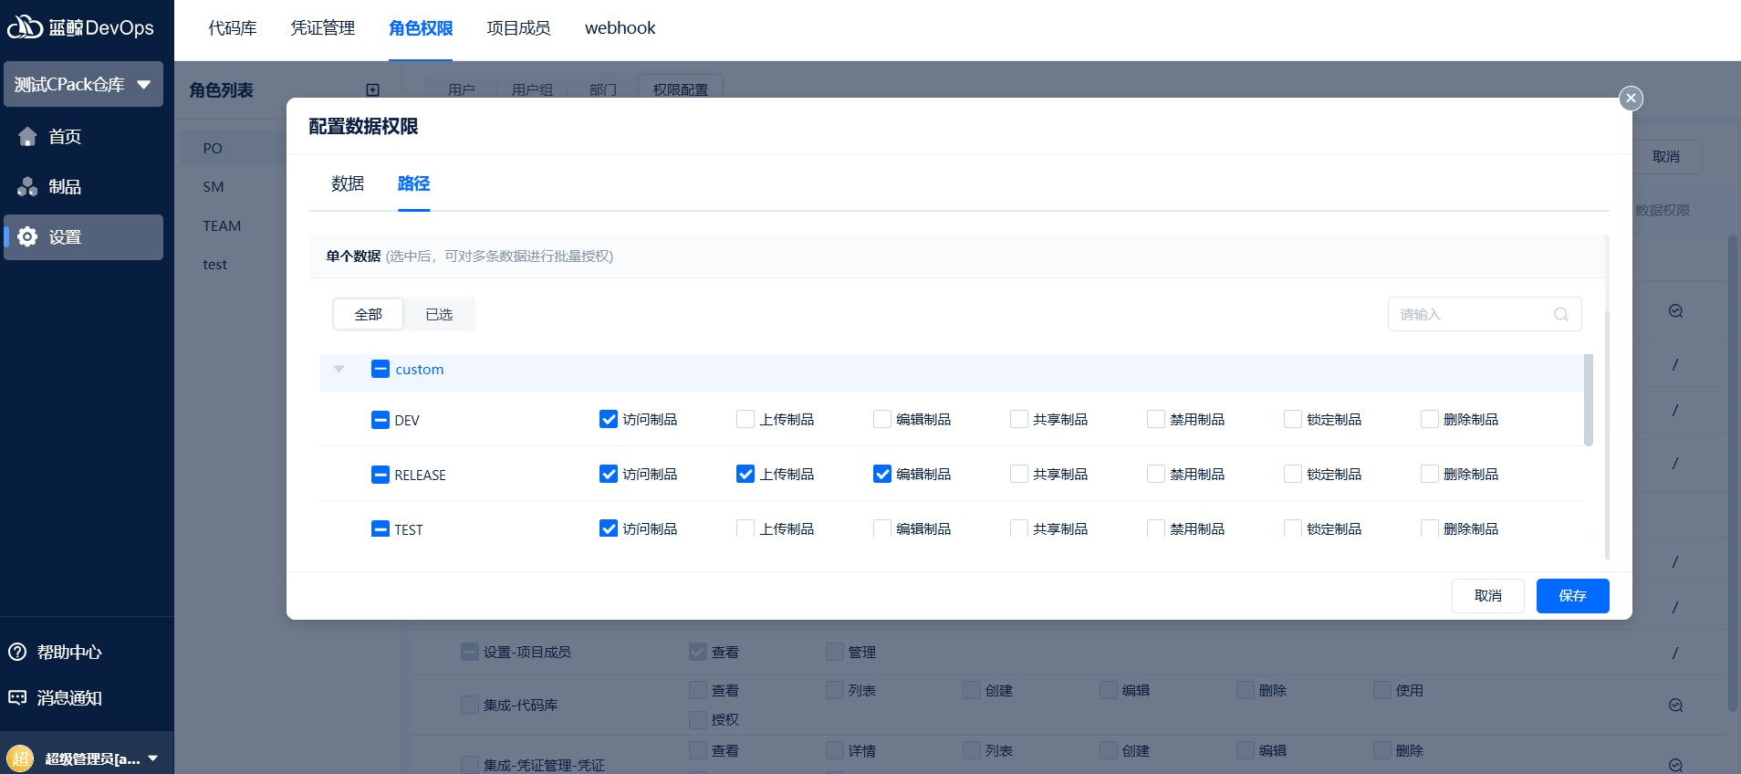Open the artifacts (制品) sidebar icon
The image size is (1741, 774).
click(x=27, y=187)
